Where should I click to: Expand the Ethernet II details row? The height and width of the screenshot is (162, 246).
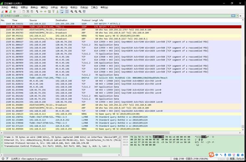pos(2,140)
